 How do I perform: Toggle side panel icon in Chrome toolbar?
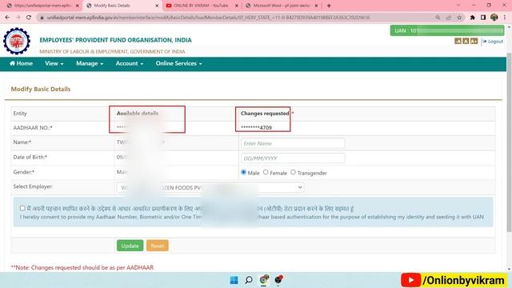tap(483, 18)
